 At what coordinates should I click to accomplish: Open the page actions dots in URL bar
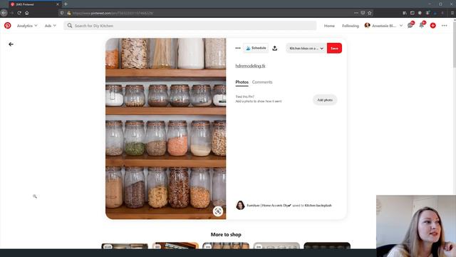[356, 13]
